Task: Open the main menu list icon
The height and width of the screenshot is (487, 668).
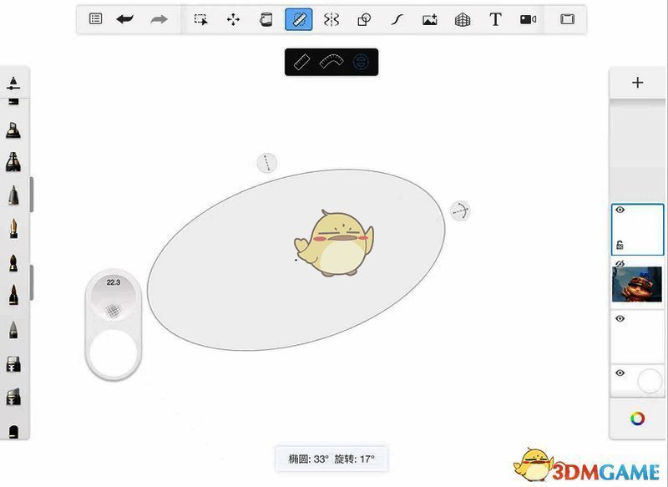Action: click(96, 19)
